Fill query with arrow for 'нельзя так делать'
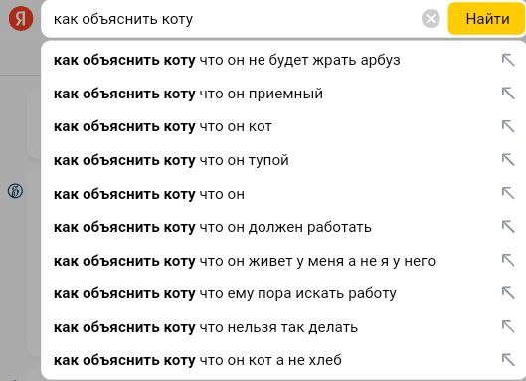 click(x=508, y=326)
